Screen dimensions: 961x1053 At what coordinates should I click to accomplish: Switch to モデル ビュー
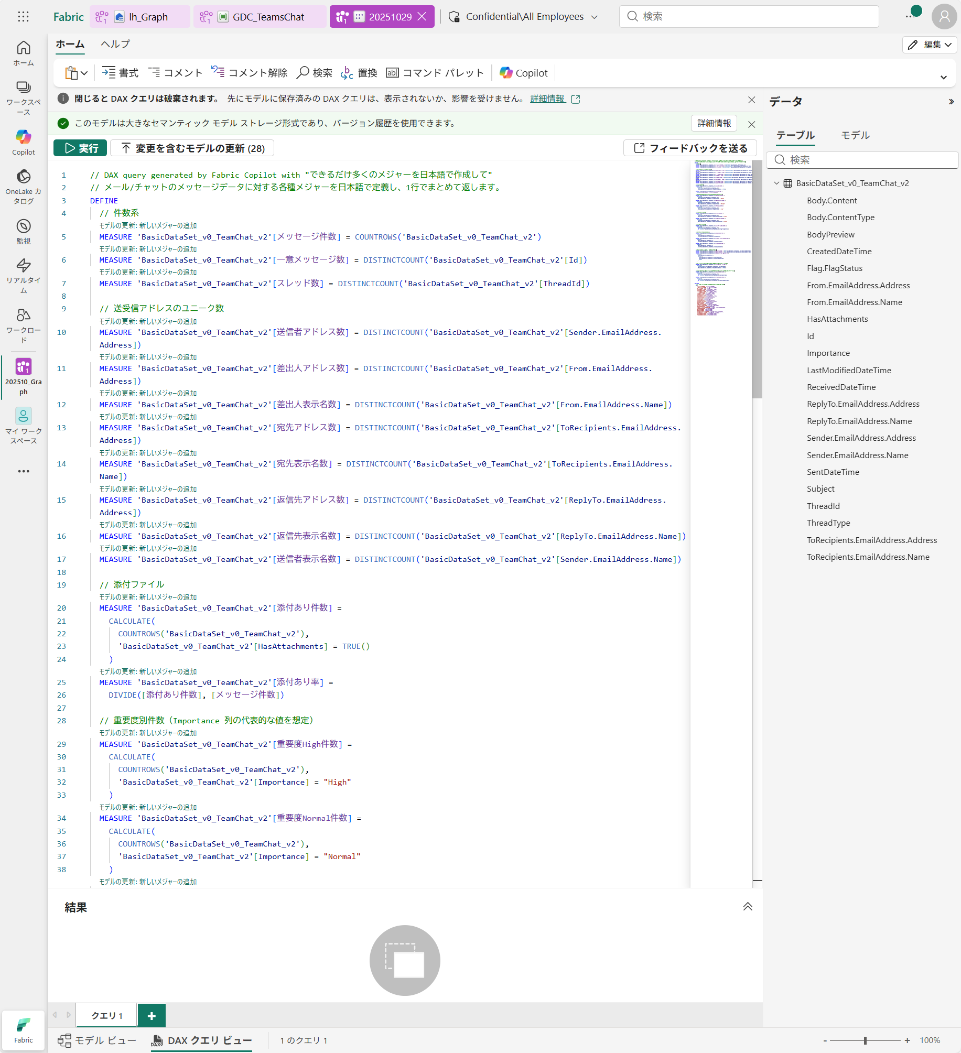[97, 1040]
